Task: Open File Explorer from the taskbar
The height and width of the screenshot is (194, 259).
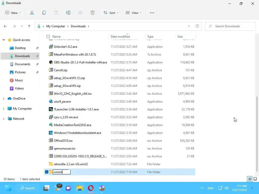Action: click(80, 188)
